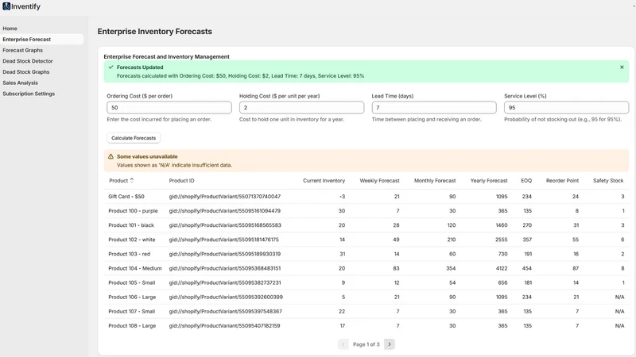
Task: Select Enterprise Forecast in the sidebar
Action: (x=42, y=39)
